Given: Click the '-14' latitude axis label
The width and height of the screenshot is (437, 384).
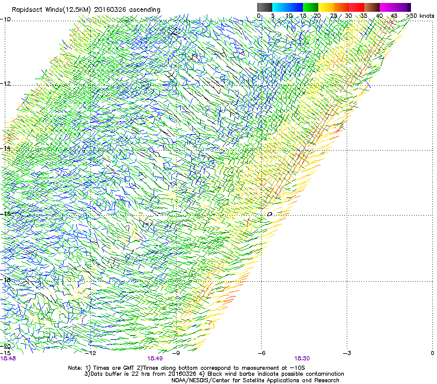Looking at the screenshot, I should click(x=5, y=148).
